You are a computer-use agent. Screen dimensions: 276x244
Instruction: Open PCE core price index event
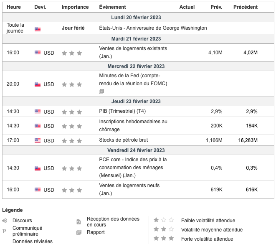pos(133,168)
